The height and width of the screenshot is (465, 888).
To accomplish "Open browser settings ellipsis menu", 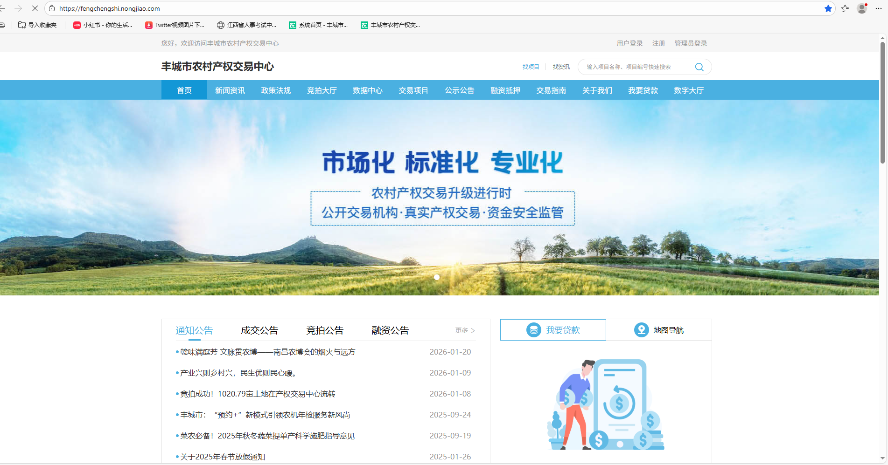I will [x=879, y=8].
